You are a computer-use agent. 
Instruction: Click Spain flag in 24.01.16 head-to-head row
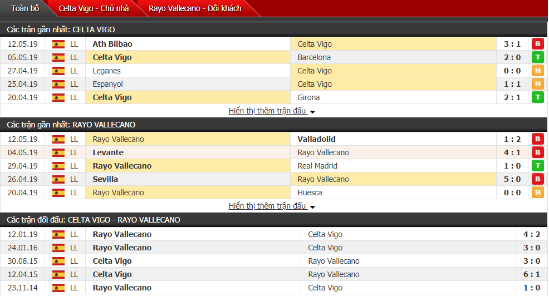pos(58,248)
